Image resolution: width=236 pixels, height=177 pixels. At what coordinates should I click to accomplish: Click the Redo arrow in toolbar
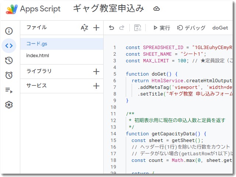click(122, 28)
